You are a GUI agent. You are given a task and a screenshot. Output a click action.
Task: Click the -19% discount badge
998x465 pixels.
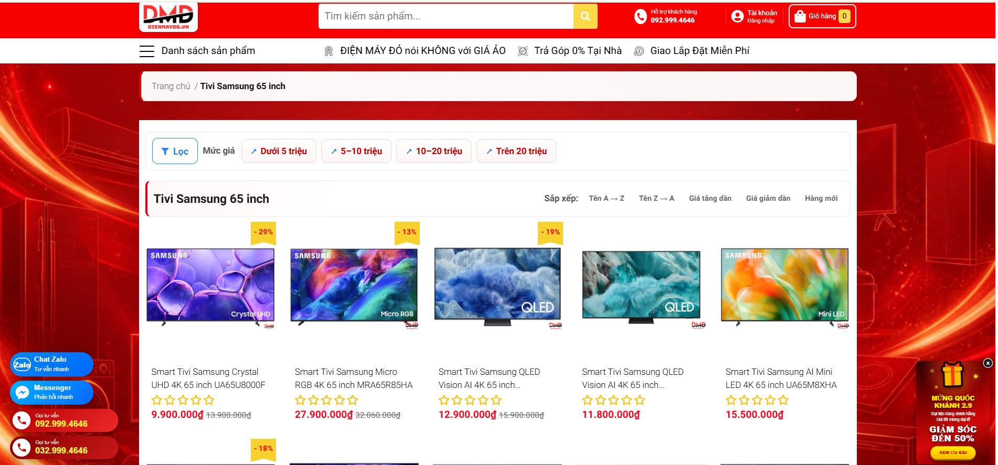tap(550, 232)
